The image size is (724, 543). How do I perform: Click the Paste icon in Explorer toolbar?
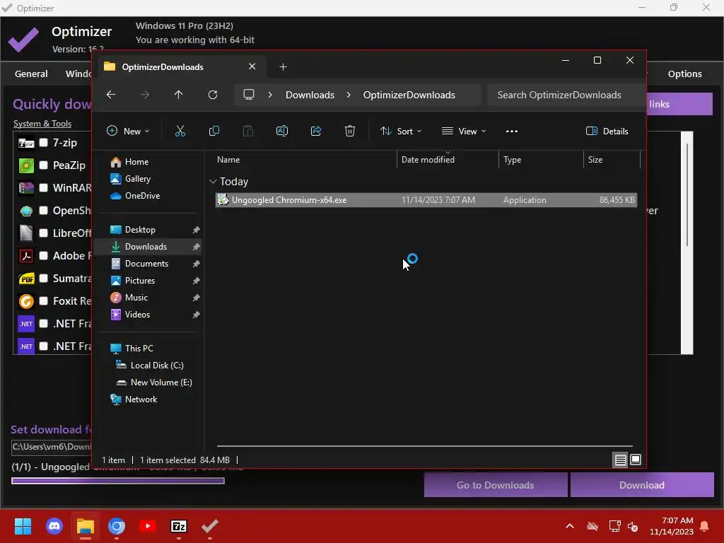pyautogui.click(x=248, y=131)
